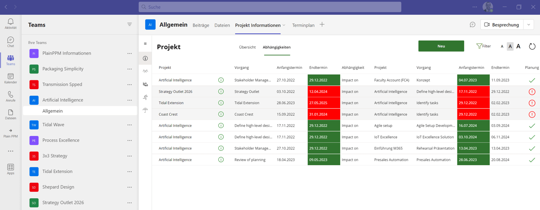Click the green Neu button
Screen dimensions: 540x210
[441, 46]
